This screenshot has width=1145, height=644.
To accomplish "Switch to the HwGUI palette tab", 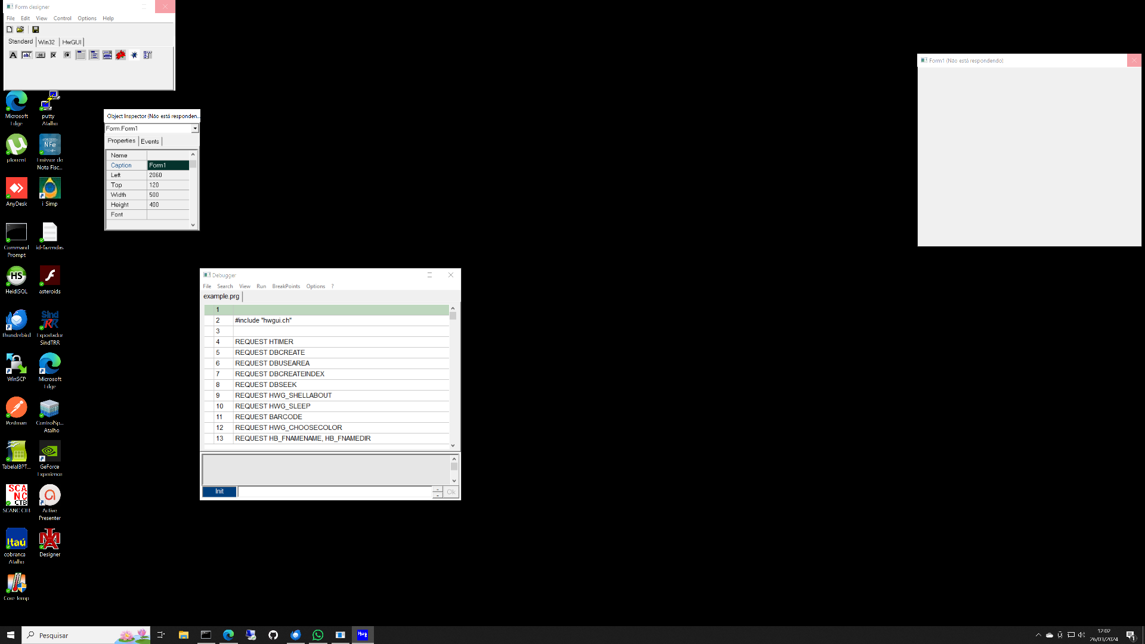I will point(72,42).
